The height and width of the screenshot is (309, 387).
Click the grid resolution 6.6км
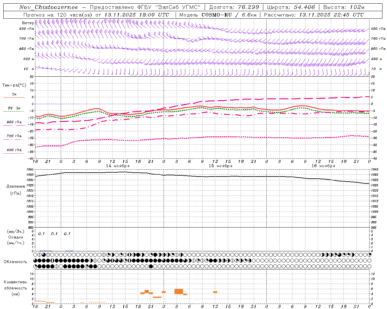(x=249, y=15)
